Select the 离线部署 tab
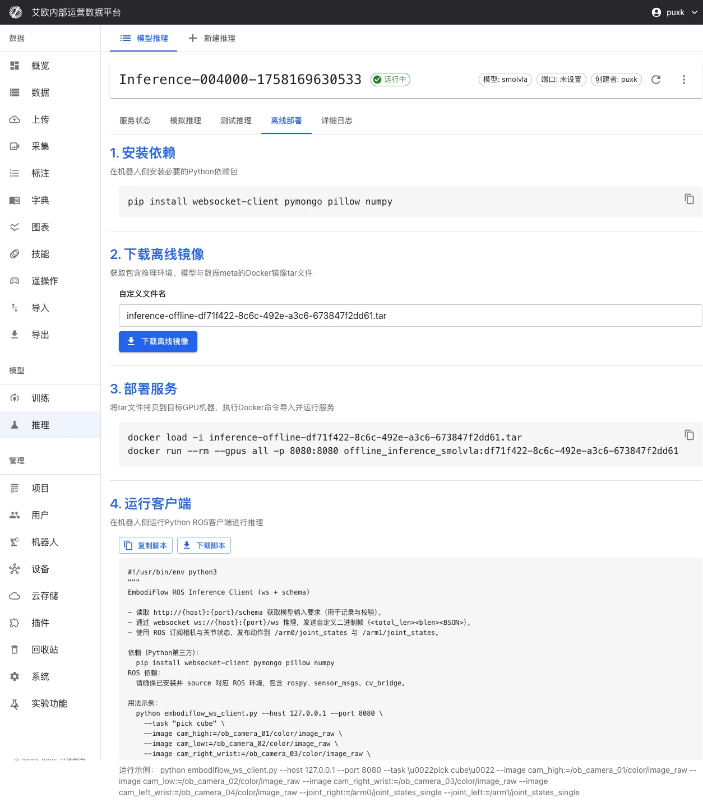 tap(286, 120)
